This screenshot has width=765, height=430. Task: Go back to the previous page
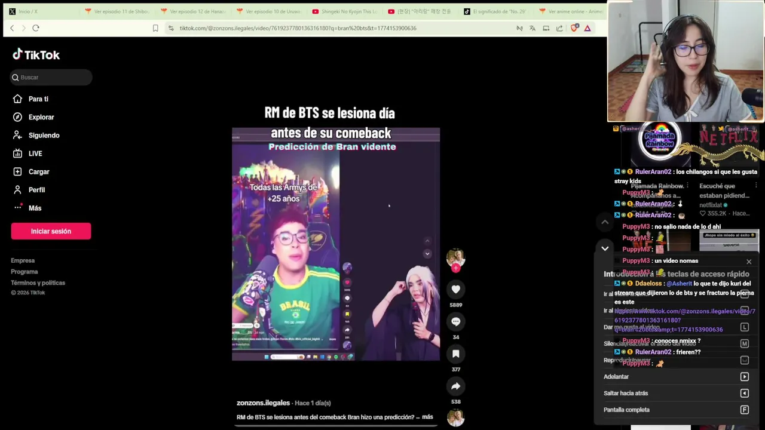click(x=12, y=28)
